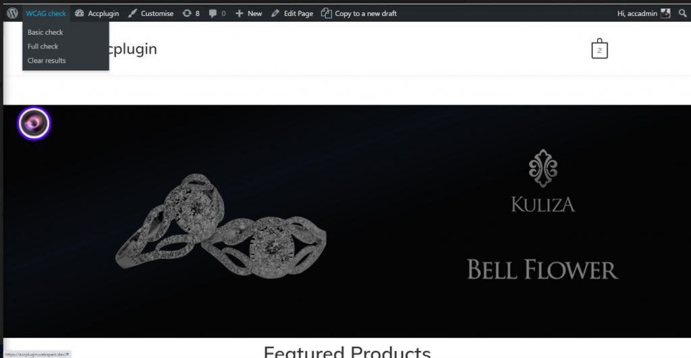Collapse the WCAG check dropdown menu
The image size is (691, 358).
click(x=46, y=13)
